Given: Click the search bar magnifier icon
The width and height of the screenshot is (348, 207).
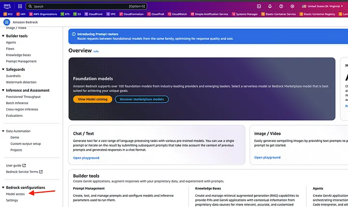Looking at the screenshot, I should pos(30,6).
